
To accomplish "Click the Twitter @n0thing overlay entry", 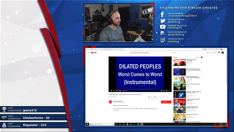I will [172, 21].
